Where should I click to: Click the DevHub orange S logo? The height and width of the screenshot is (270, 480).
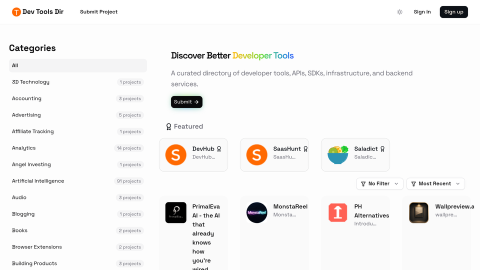point(175,155)
